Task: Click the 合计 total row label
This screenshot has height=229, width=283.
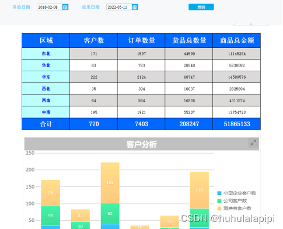Action: [46, 124]
